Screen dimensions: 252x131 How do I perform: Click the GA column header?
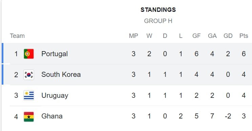(x=212, y=36)
